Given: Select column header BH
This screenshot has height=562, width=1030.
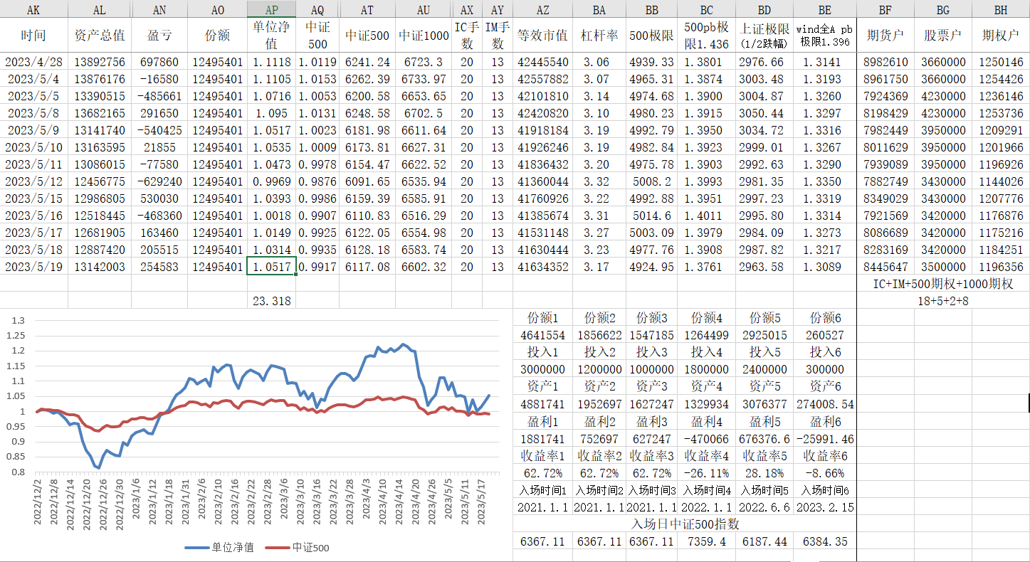Looking at the screenshot, I should (x=1000, y=10).
